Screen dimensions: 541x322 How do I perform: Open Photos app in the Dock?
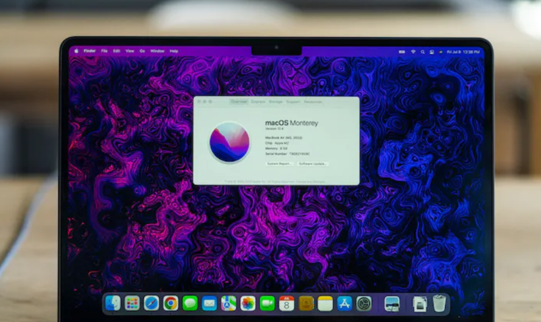pyautogui.click(x=248, y=303)
